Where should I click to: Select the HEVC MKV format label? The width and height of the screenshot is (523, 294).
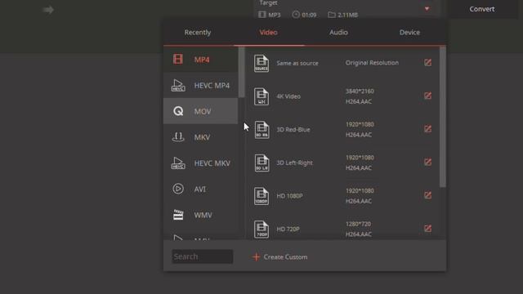(212, 163)
